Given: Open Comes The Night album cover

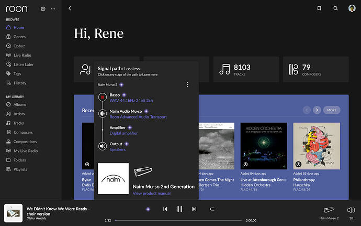Looking at the screenshot, I should tap(217, 146).
